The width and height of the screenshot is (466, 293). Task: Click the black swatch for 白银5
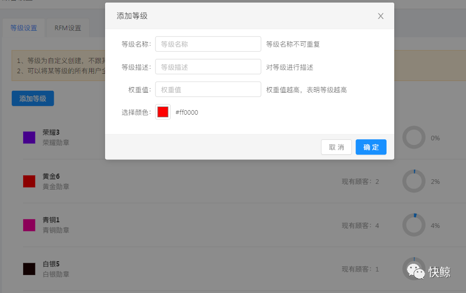tap(29, 269)
